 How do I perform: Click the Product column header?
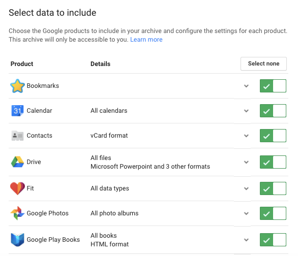(22, 64)
